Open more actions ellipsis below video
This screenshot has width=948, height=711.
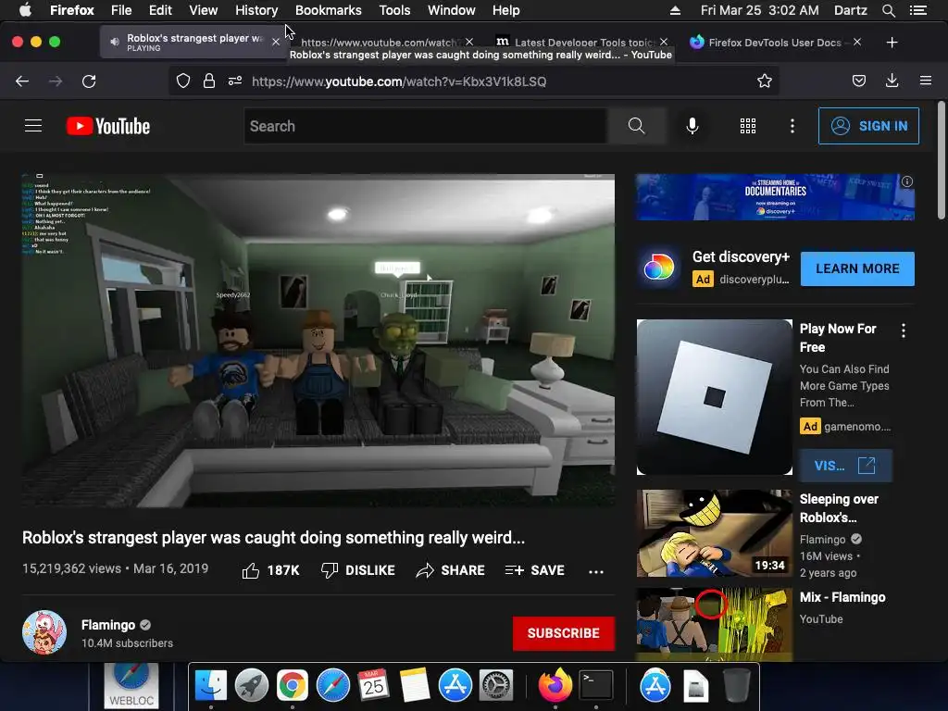[x=596, y=571]
